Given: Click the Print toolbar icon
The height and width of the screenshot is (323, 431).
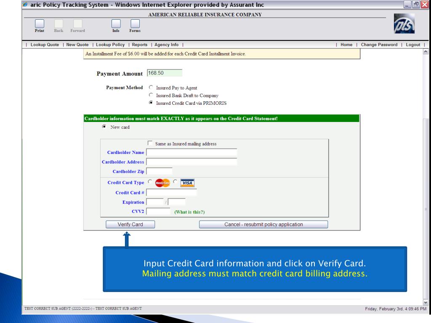Looking at the screenshot, I should tap(40, 24).
